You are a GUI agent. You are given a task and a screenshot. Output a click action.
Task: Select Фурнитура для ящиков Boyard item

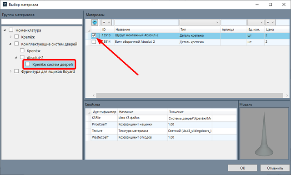pyautogui.click(x=48, y=71)
